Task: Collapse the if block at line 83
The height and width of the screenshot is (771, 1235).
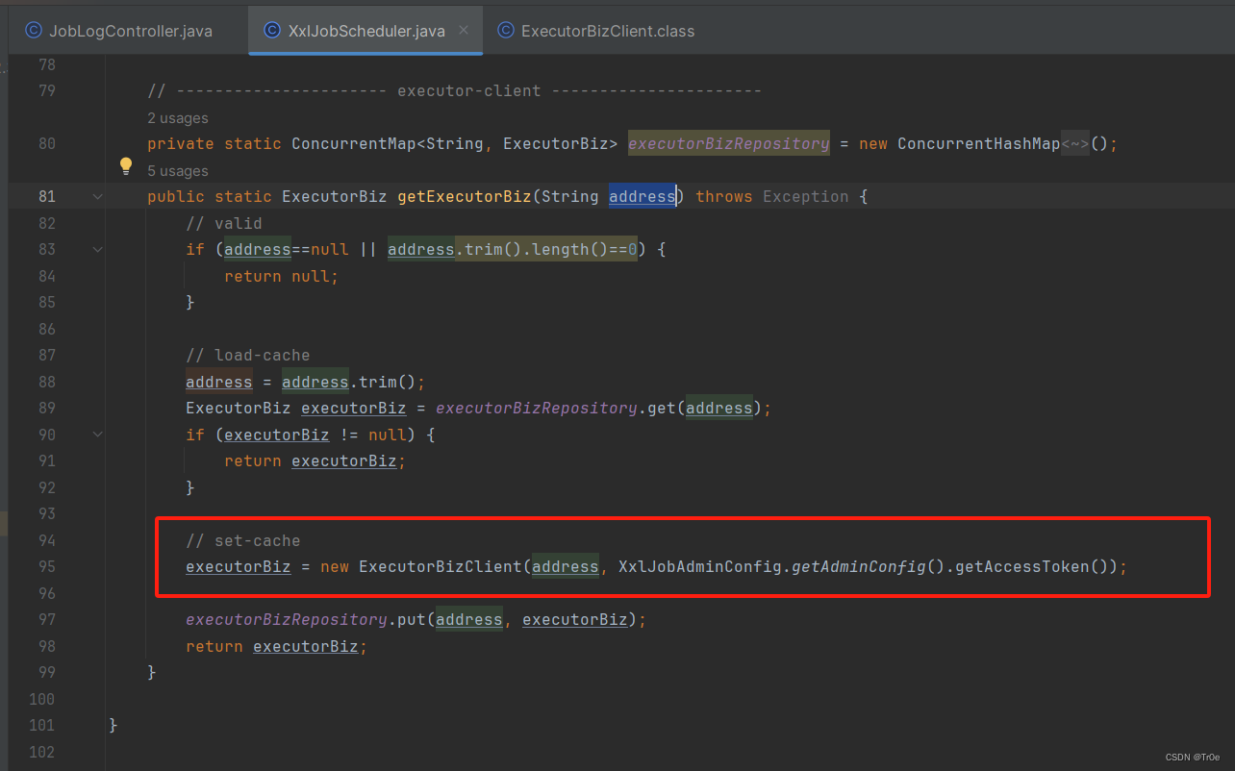Action: coord(97,249)
